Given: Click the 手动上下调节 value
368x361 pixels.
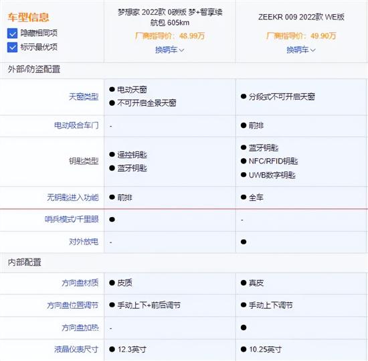Looking at the screenshot, I should [270, 305].
